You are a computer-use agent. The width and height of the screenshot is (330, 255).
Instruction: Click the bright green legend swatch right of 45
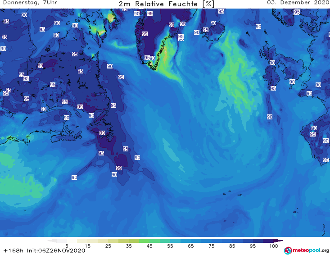pos(154,241)
